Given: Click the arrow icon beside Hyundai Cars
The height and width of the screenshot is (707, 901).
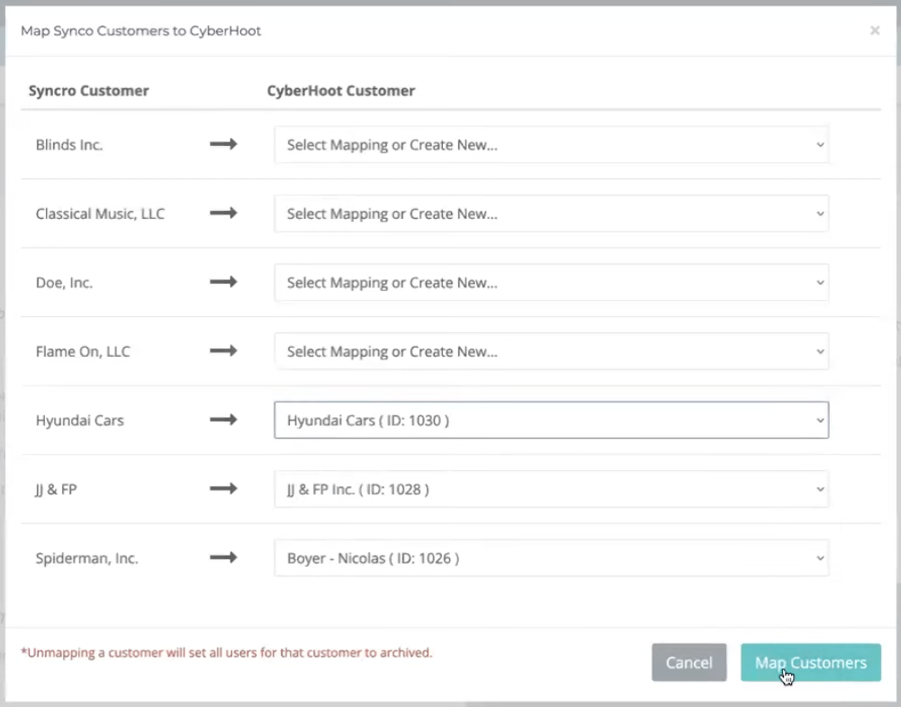Looking at the screenshot, I should point(223,420).
